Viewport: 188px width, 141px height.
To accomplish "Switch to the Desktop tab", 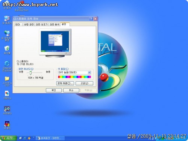I will click(29, 24).
